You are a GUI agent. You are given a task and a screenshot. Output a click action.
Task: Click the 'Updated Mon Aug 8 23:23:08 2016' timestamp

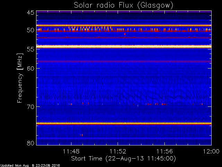point(30,166)
